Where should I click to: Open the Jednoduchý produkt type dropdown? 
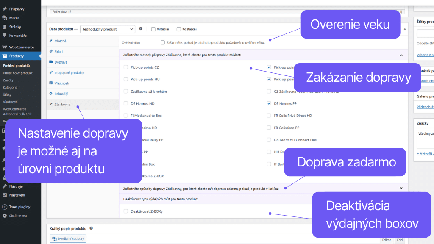click(x=108, y=29)
